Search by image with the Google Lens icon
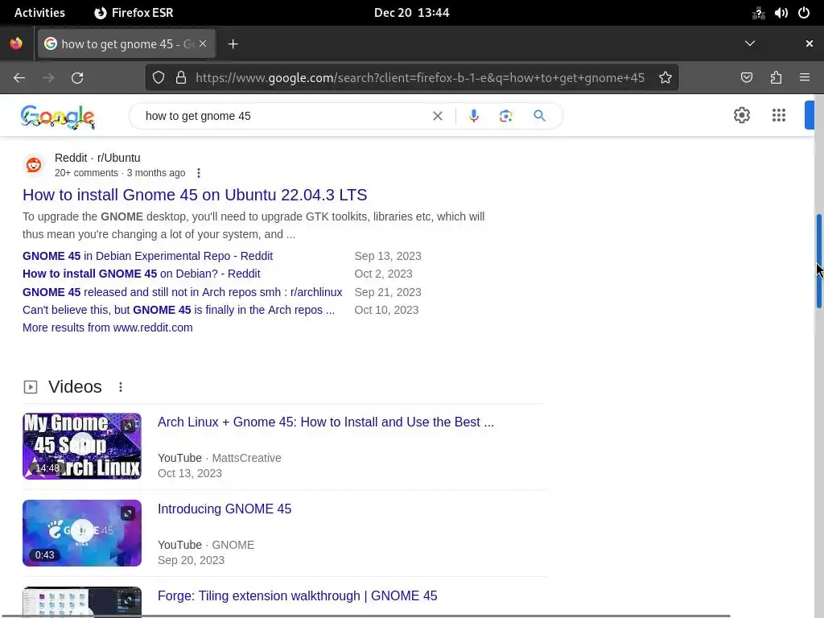The width and height of the screenshot is (824, 618). (505, 116)
